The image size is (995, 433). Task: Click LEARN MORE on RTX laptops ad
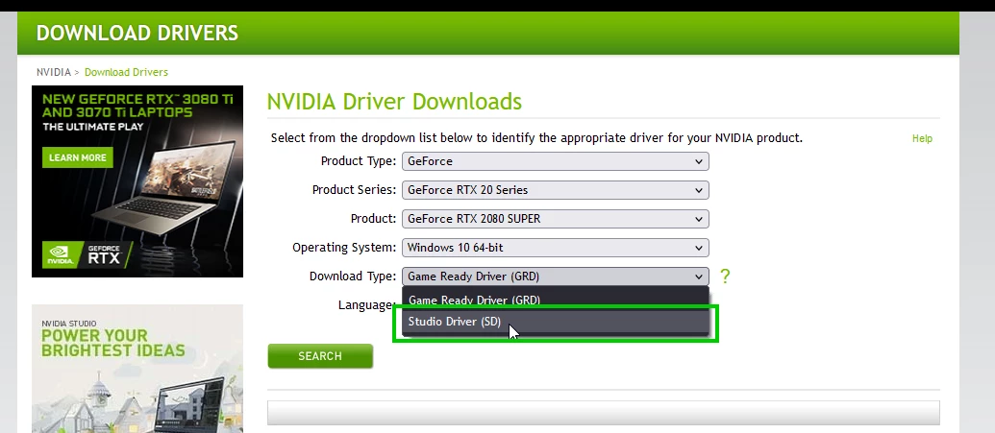click(x=78, y=157)
